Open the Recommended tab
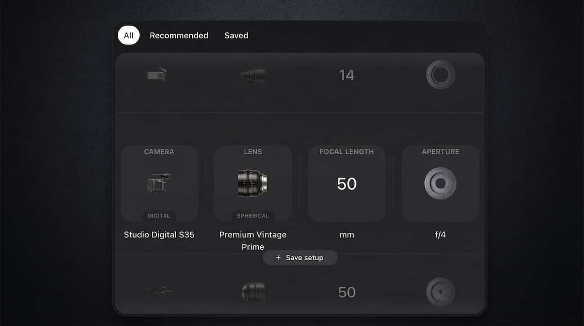584x326 pixels. pyautogui.click(x=179, y=36)
